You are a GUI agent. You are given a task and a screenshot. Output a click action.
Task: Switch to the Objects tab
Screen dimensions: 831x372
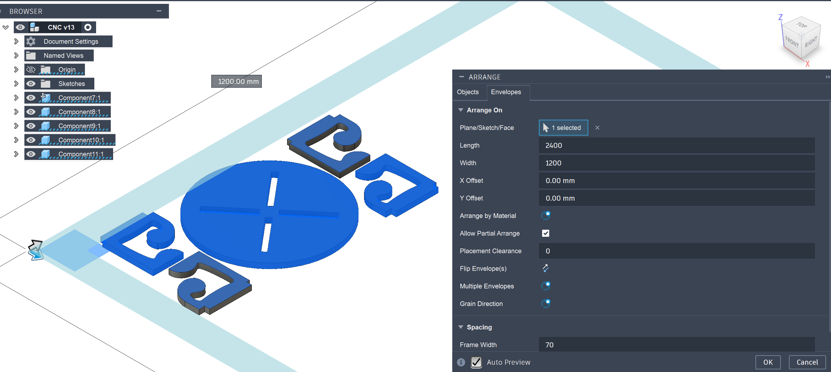468,92
